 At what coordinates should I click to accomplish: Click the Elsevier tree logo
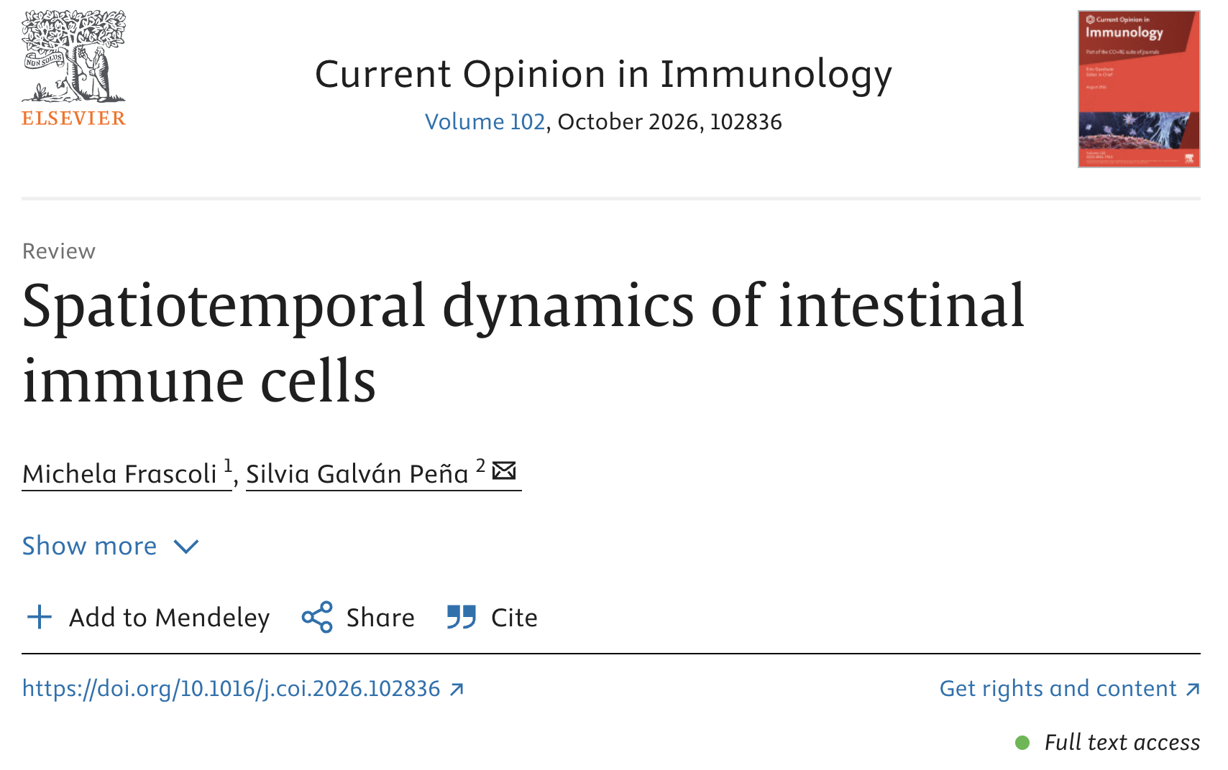pyautogui.click(x=73, y=68)
